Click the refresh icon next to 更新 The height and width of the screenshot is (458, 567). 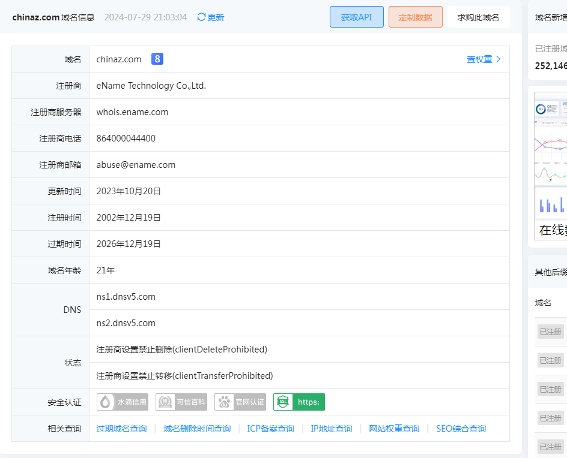click(201, 17)
